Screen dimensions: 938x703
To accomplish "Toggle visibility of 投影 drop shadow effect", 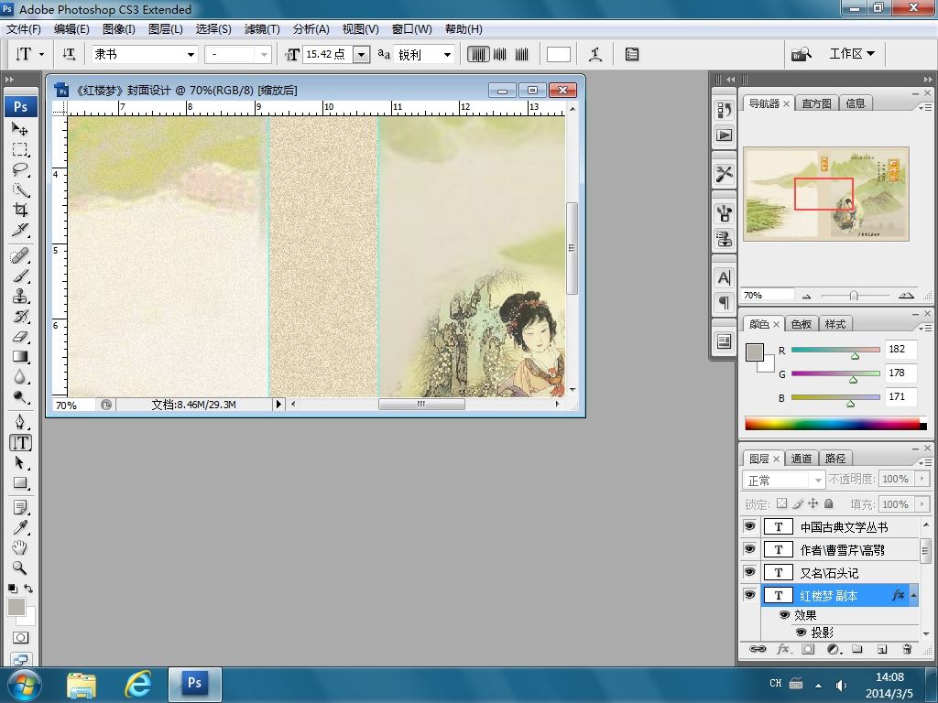I will 801,632.
